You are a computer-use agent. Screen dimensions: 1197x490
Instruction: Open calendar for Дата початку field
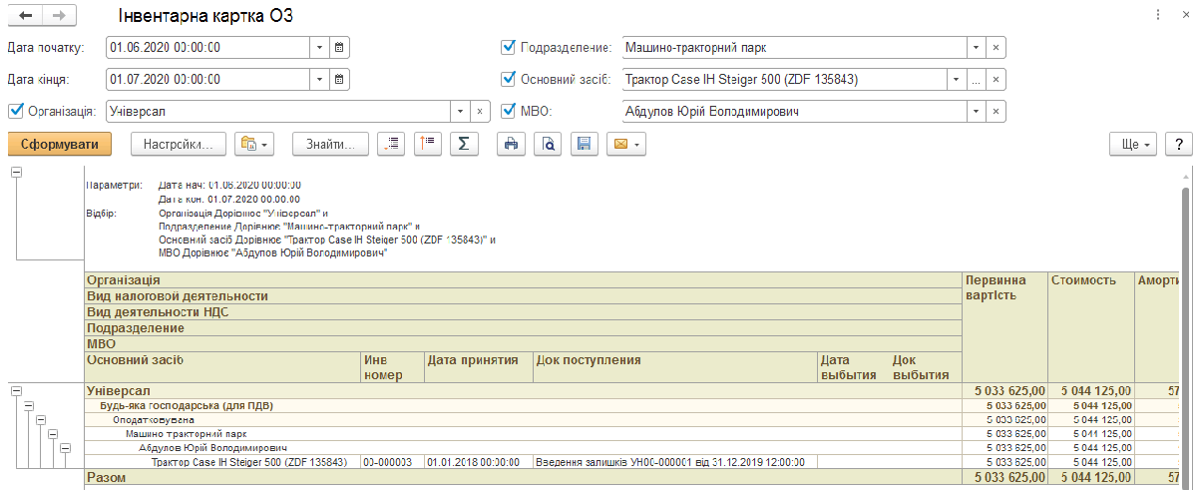pos(339,47)
